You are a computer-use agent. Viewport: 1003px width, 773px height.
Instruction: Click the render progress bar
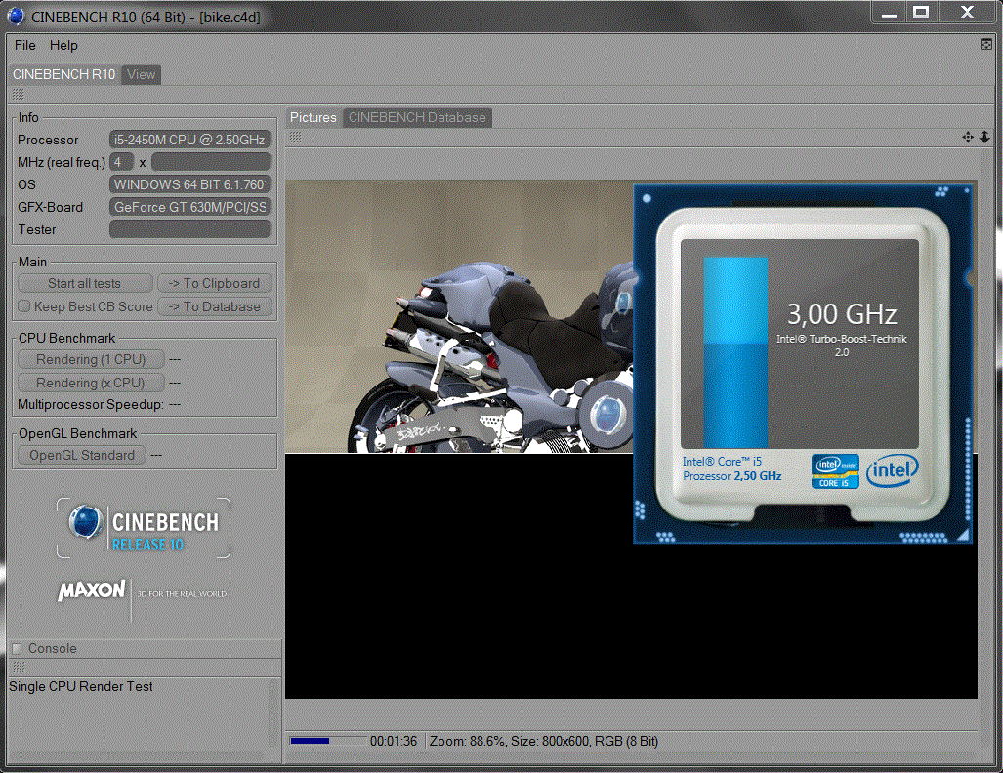click(327, 741)
